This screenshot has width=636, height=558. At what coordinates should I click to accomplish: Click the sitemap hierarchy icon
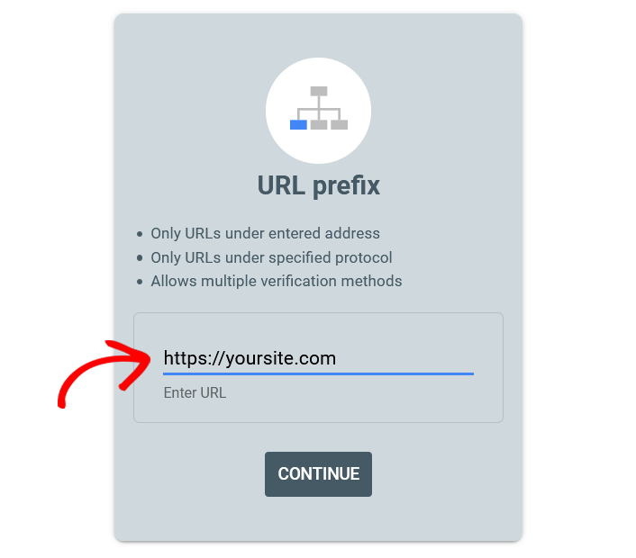pyautogui.click(x=319, y=108)
